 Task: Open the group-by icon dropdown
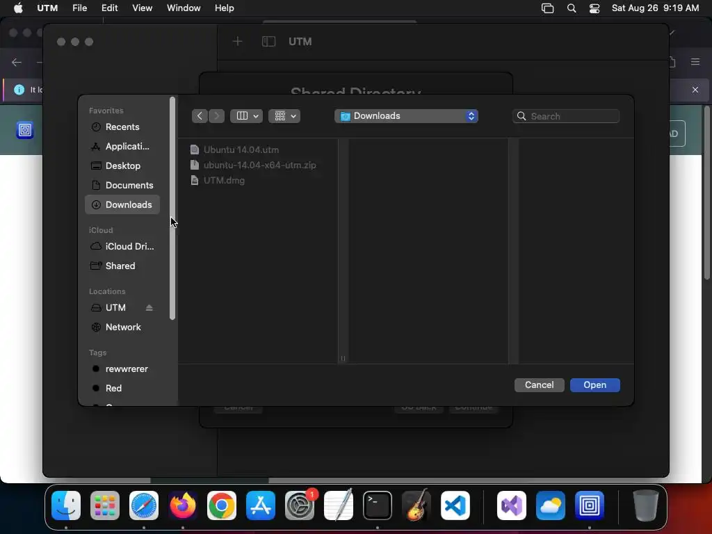[284, 116]
